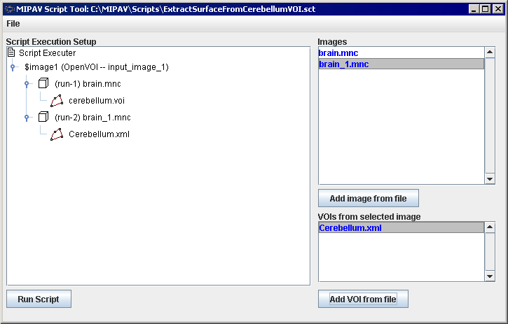Select brain_1.mnc in the Images list
The image size is (508, 324).
pyautogui.click(x=343, y=64)
